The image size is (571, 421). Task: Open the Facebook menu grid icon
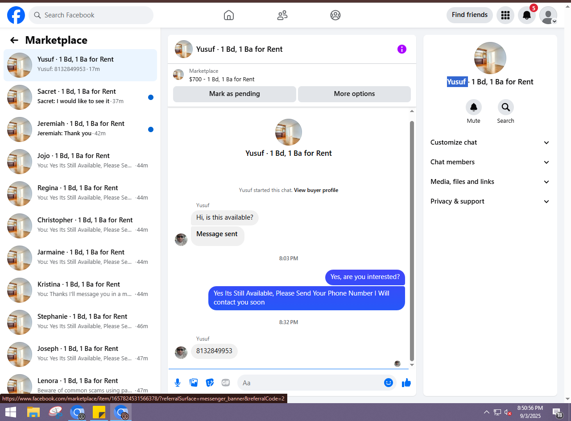click(505, 15)
